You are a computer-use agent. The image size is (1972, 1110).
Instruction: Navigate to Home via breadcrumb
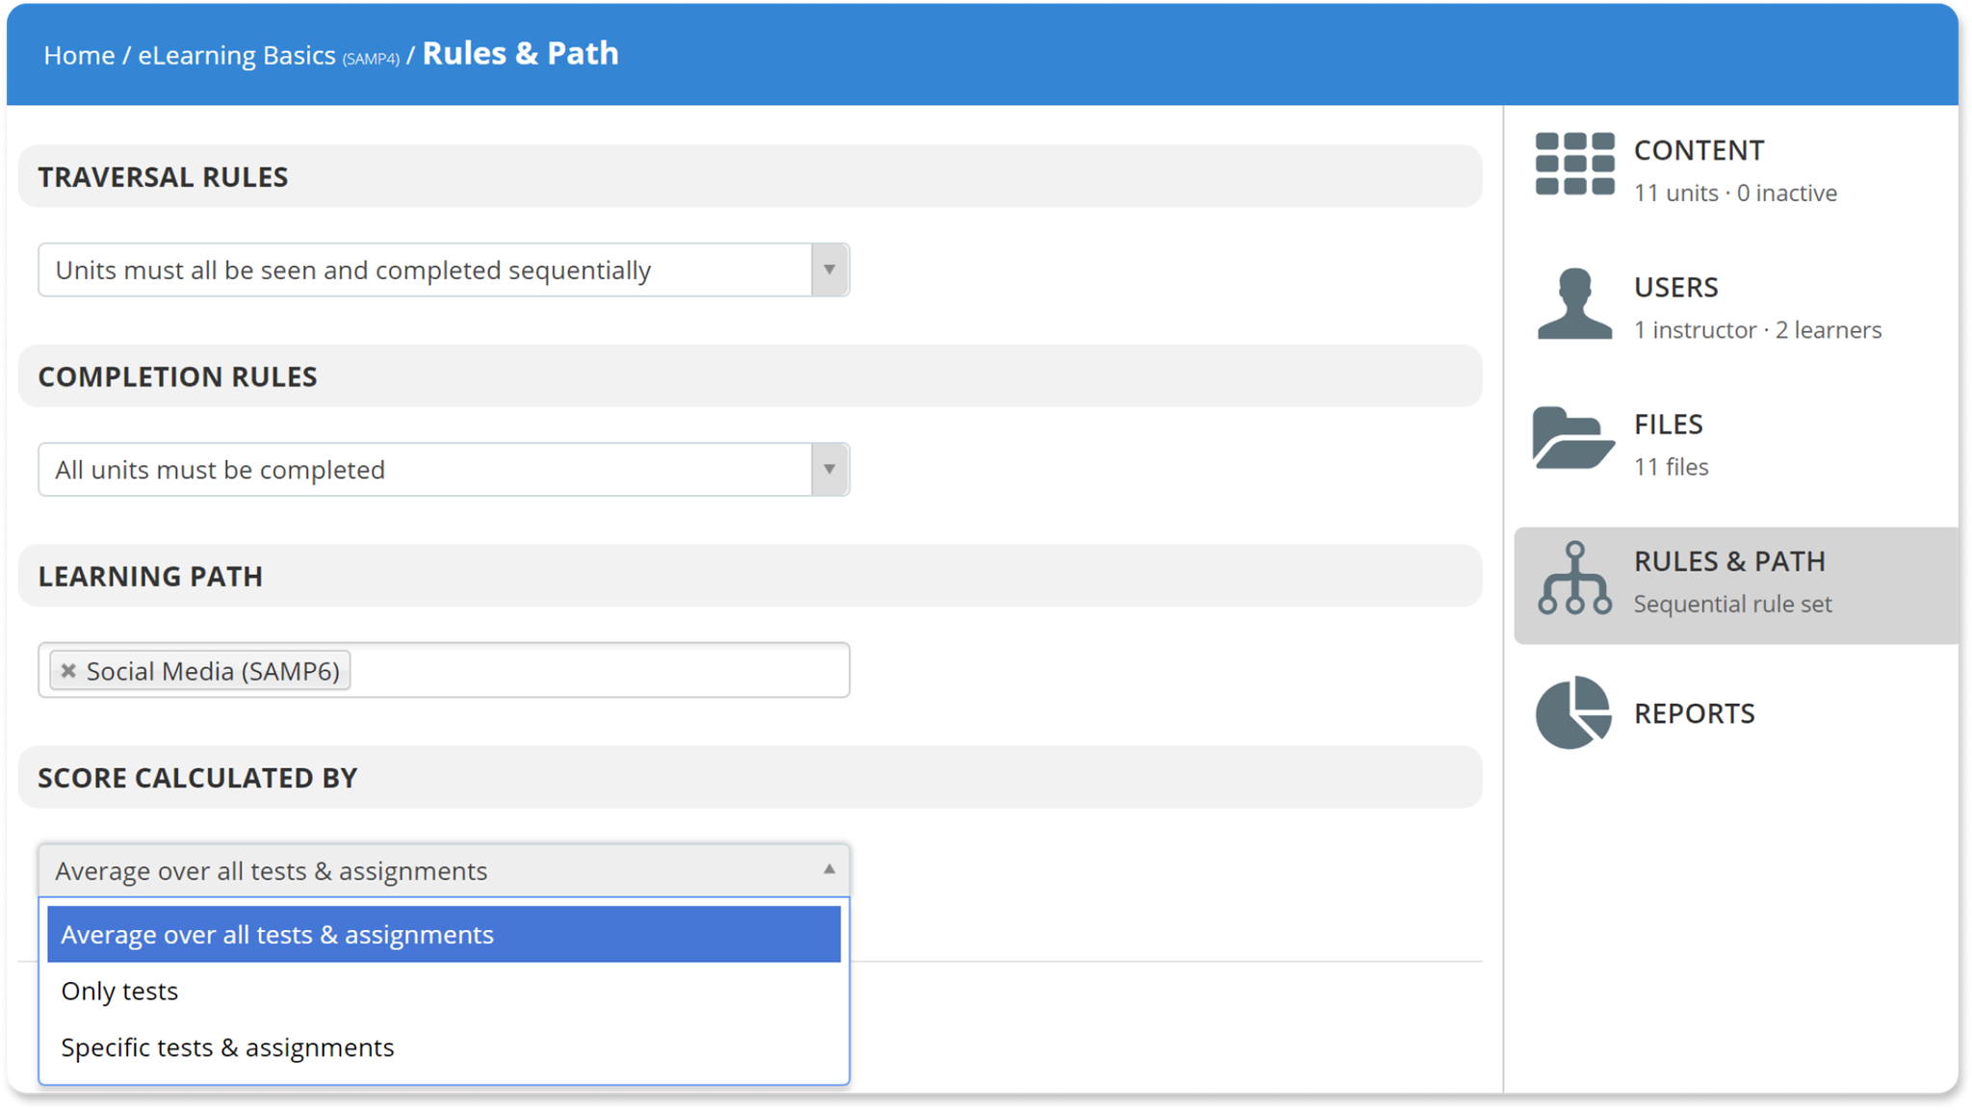80,55
